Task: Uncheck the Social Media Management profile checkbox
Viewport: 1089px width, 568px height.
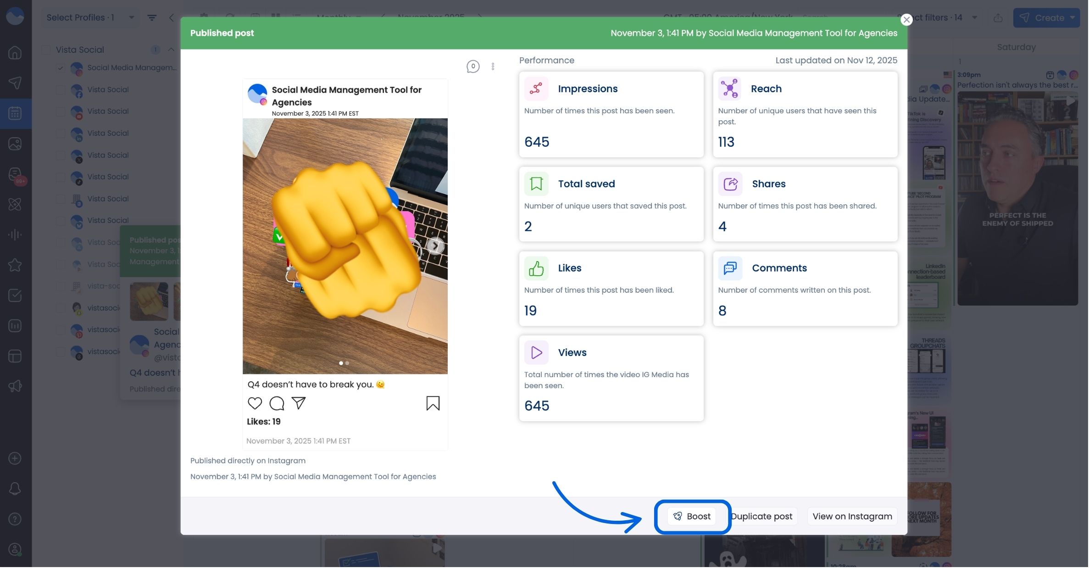Action: pyautogui.click(x=61, y=68)
